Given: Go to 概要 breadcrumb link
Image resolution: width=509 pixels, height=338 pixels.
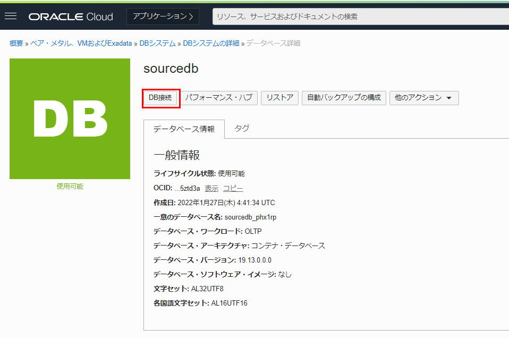Looking at the screenshot, I should point(16,44).
